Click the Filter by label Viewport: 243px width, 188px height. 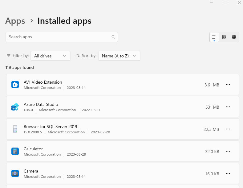[21, 56]
